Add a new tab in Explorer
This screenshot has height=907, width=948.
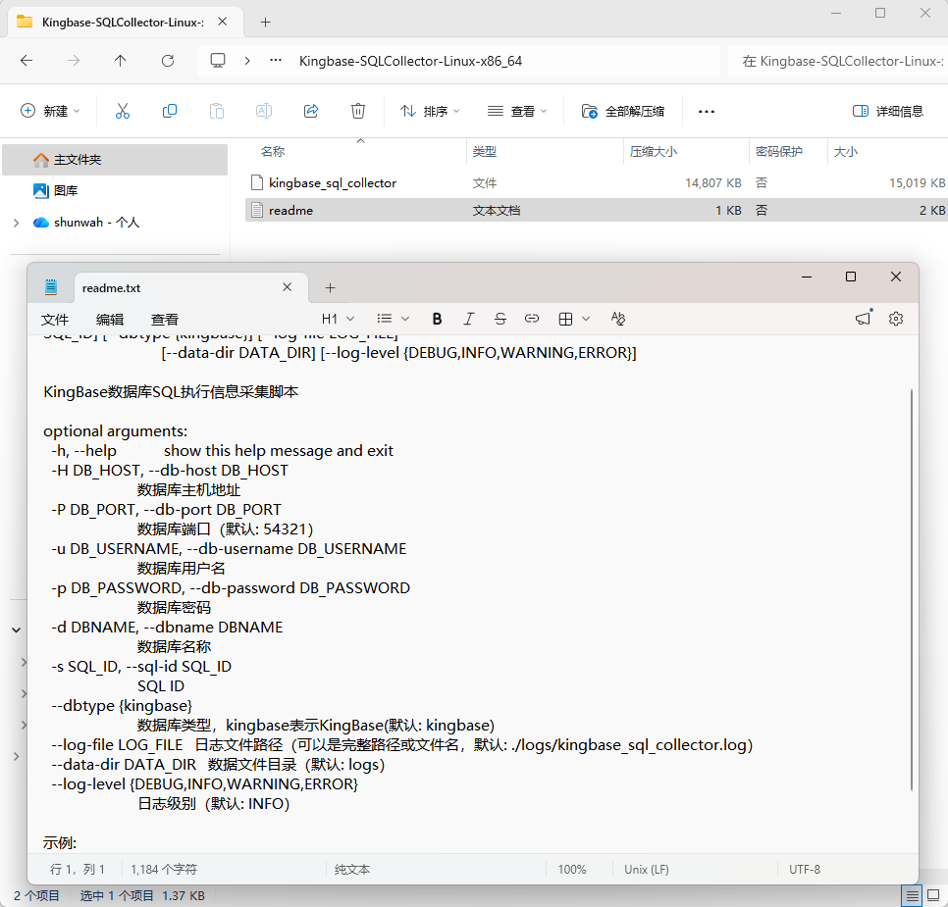point(265,23)
